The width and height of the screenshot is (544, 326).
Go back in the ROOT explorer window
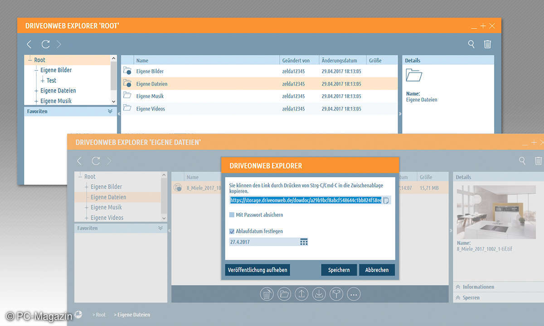click(29, 44)
